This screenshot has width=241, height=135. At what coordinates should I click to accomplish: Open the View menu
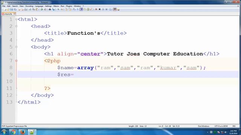21,6
